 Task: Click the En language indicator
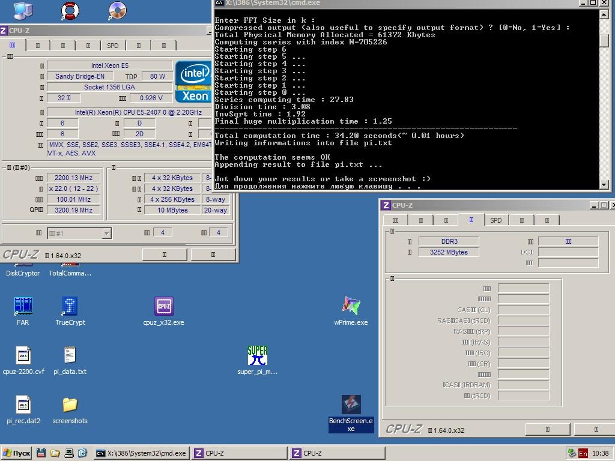583,453
